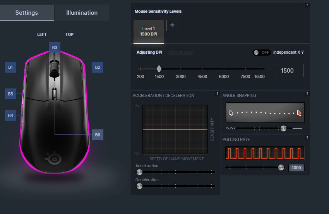Select the LEFT mouse view
This screenshot has width=329, height=214.
[x=42, y=34]
